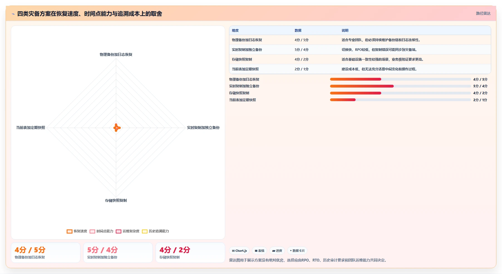This screenshot has width=502, height=274.
Task: Click the note starting 适合基础设施一致性
Action: pyautogui.click(x=383, y=59)
